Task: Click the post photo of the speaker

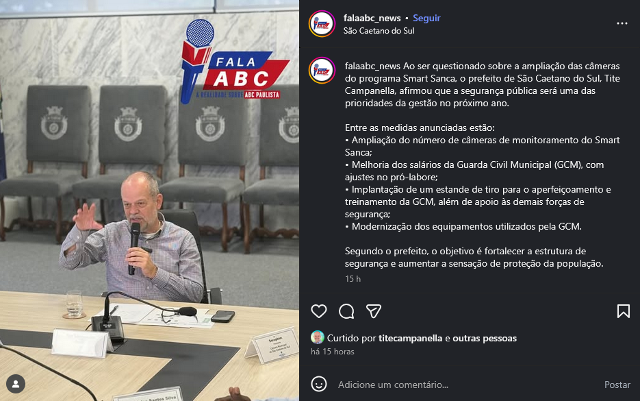Action: [149, 200]
